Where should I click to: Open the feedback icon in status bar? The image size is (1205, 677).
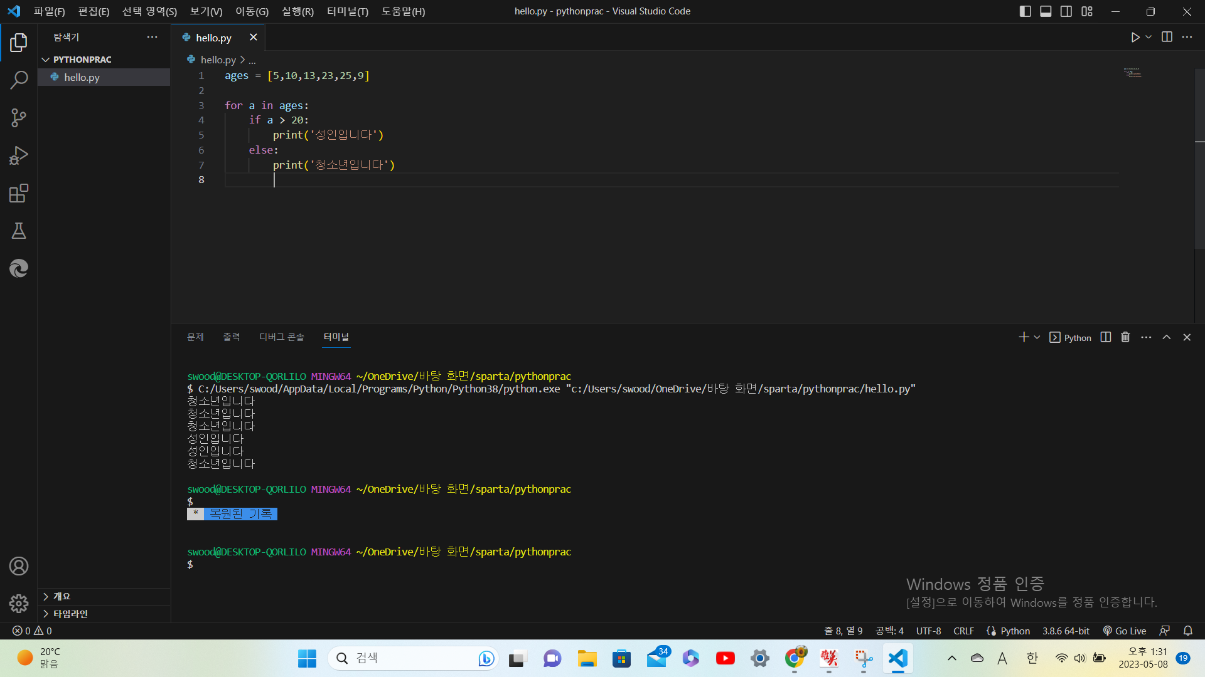(1165, 631)
